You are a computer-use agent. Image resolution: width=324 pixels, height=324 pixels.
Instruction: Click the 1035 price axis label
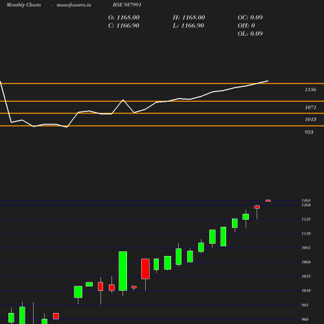[306, 276]
